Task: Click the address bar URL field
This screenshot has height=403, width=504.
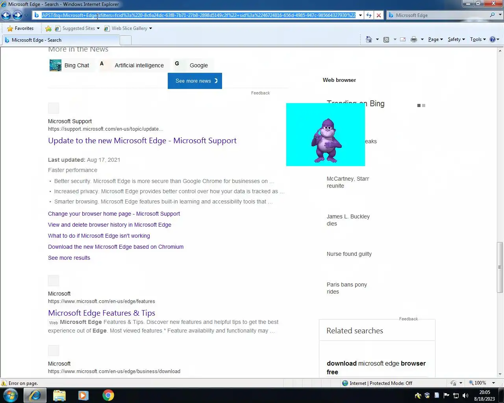Action: tap(198, 15)
